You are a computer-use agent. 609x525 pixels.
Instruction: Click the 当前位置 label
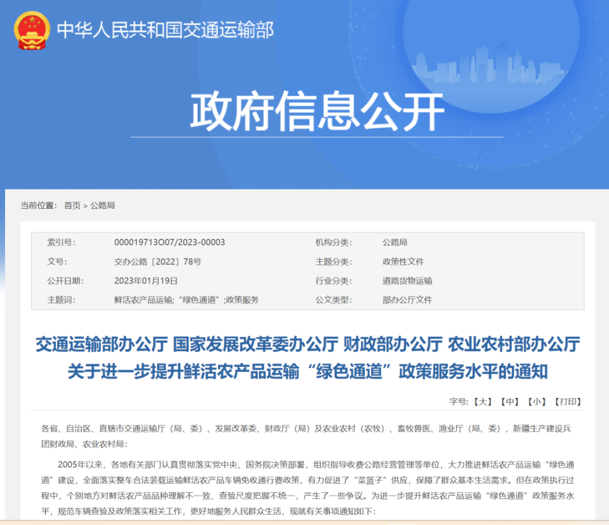(x=39, y=206)
